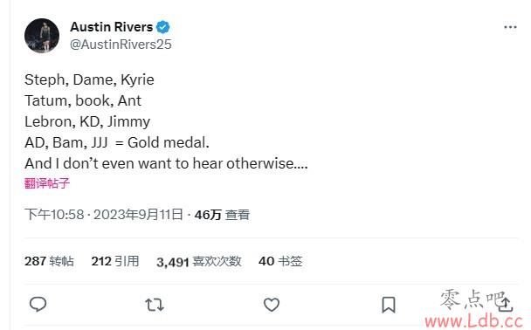Screen dimensions: 531x330
Task: Open Austin Rivers' profile picture
Action: tap(42, 36)
